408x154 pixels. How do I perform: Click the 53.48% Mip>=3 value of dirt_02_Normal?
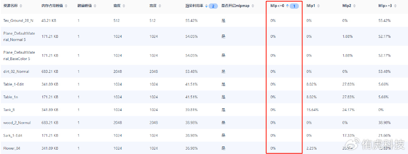point(384,71)
